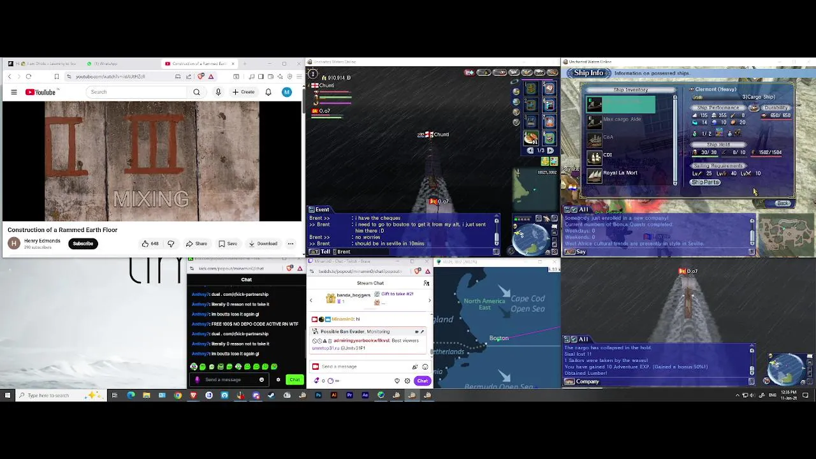Click the YouTube search magnifier icon
The height and width of the screenshot is (459, 816).
pos(196,92)
